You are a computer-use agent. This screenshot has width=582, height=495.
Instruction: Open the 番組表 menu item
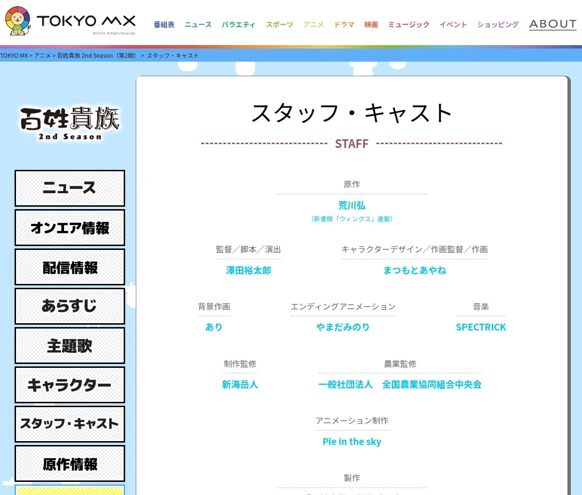pos(164,24)
